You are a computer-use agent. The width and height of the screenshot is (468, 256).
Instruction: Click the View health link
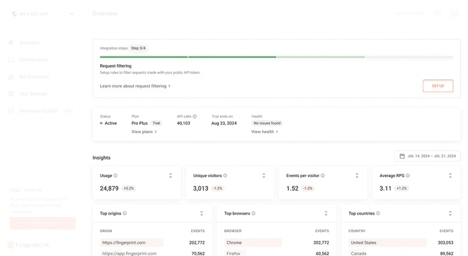265,132
